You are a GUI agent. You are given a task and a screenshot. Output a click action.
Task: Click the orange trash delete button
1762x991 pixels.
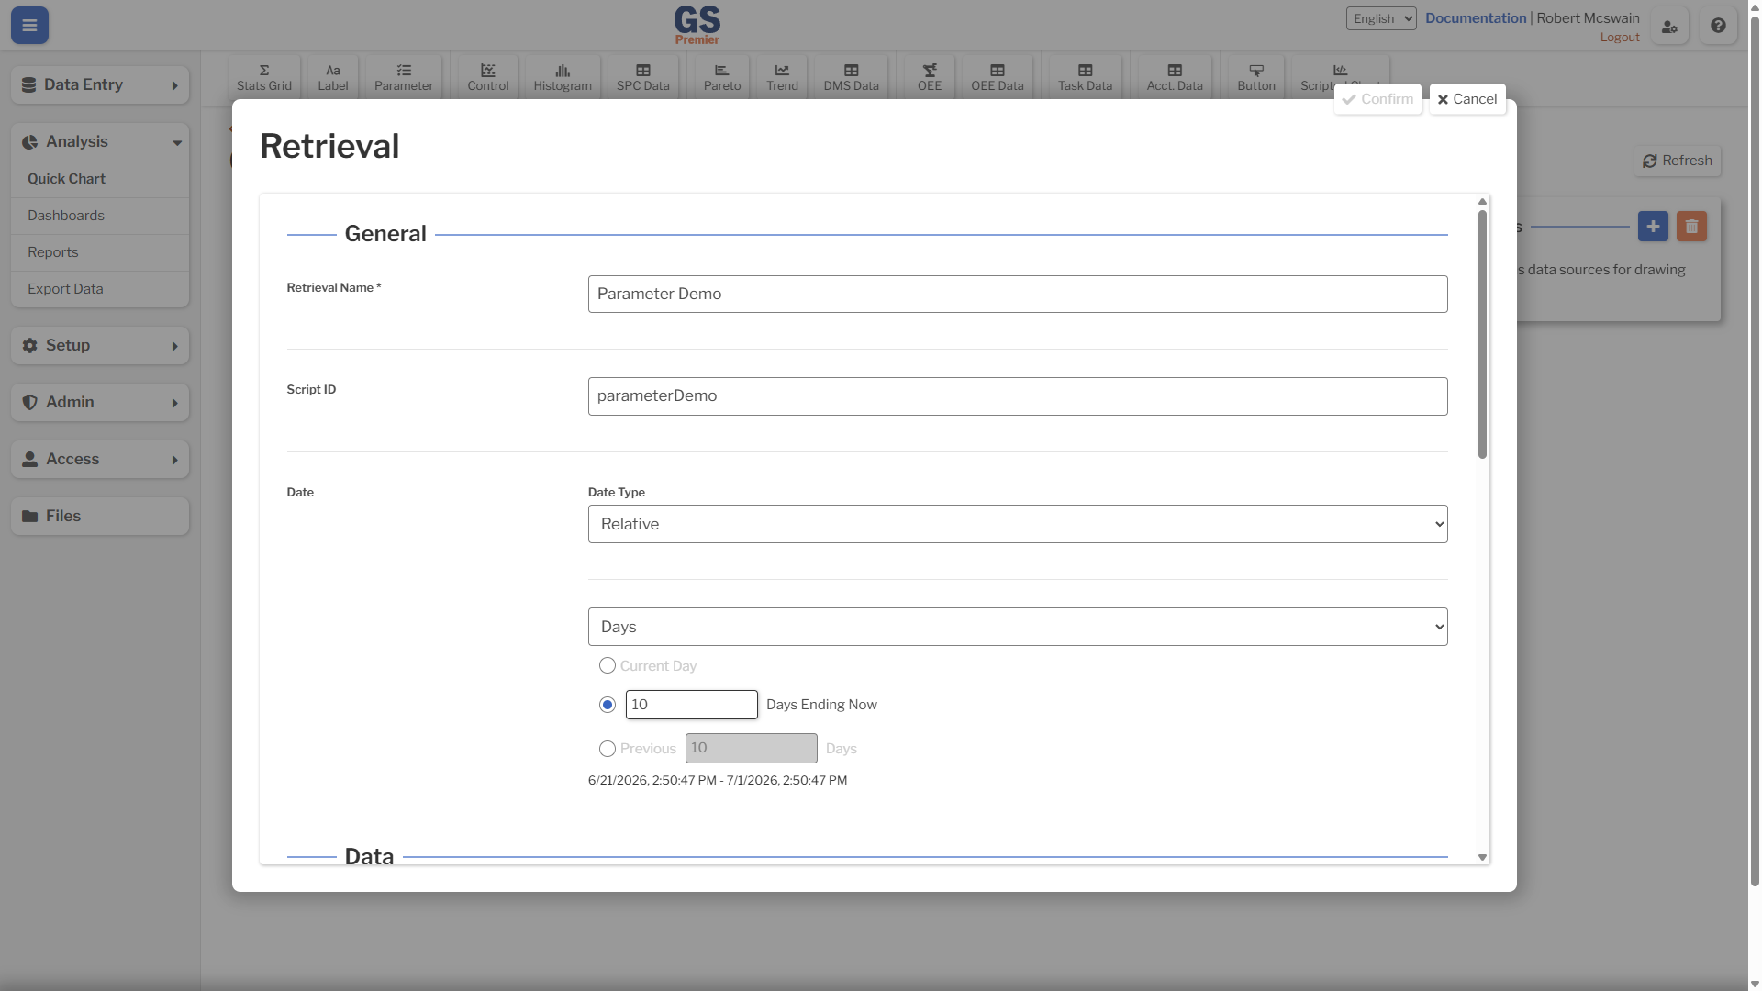[x=1691, y=227]
